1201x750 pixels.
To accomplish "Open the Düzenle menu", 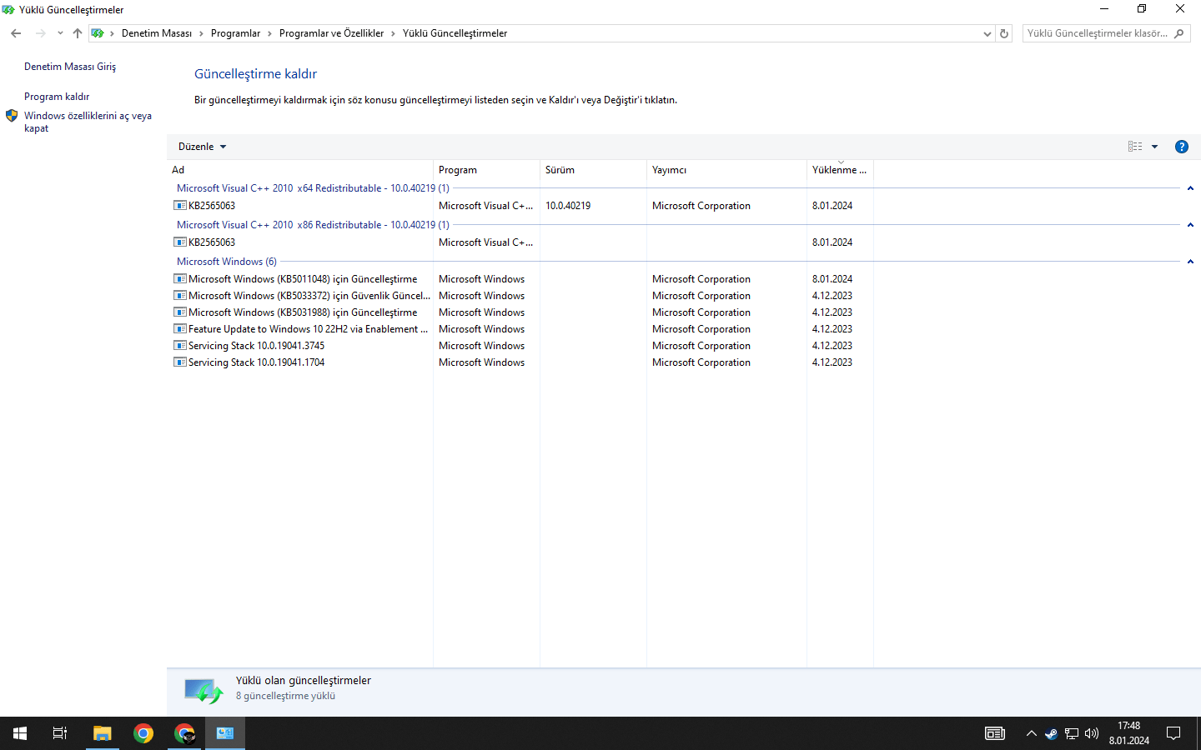I will (x=202, y=147).
